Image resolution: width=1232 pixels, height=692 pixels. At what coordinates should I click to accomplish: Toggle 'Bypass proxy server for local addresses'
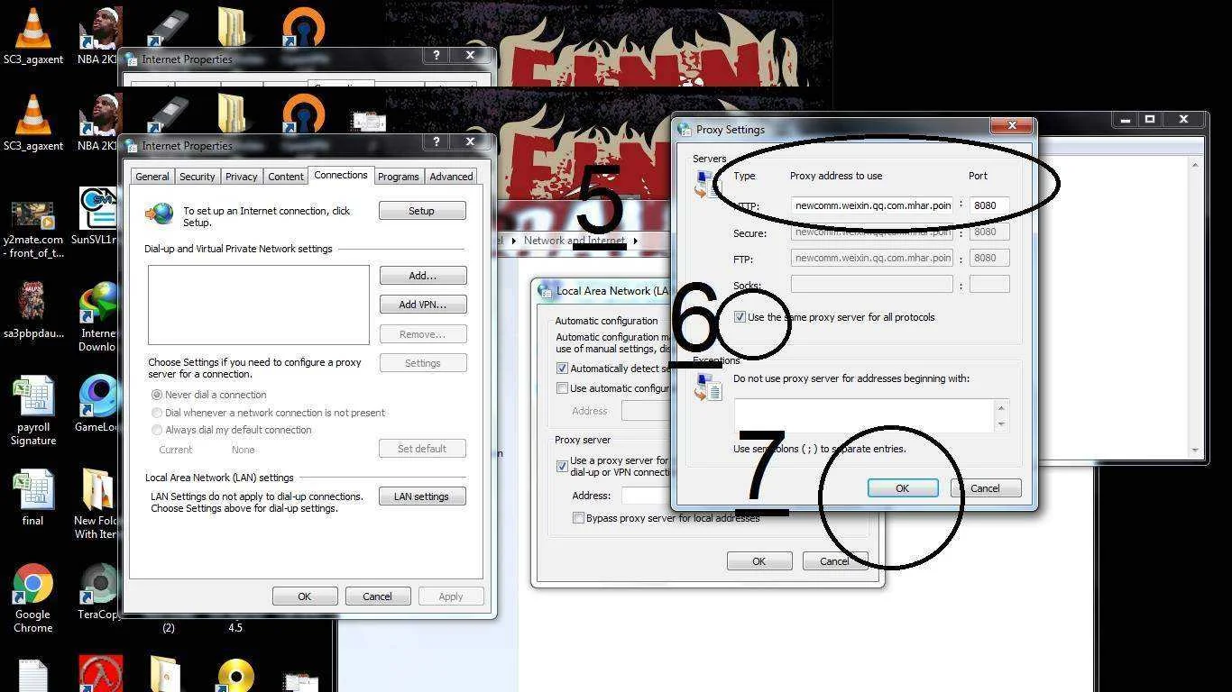[578, 518]
